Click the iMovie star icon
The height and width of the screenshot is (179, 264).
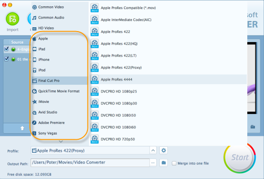34,101
